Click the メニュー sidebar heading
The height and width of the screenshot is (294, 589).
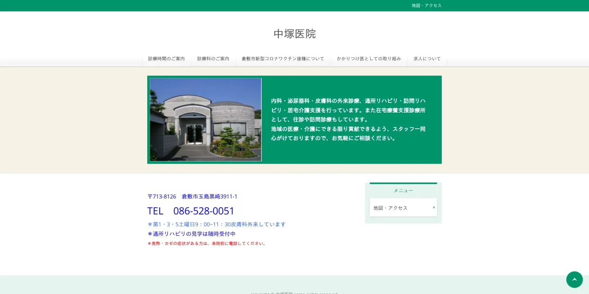403,190
